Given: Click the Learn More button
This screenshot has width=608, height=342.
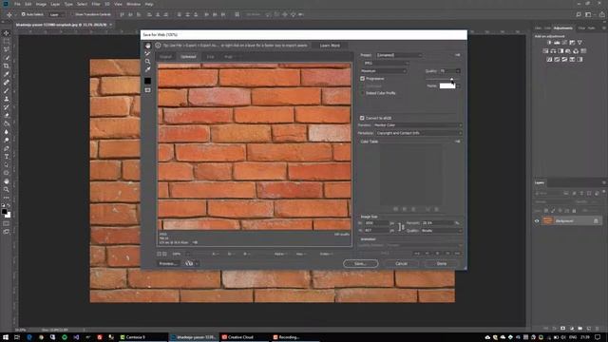Looking at the screenshot, I should [330, 46].
